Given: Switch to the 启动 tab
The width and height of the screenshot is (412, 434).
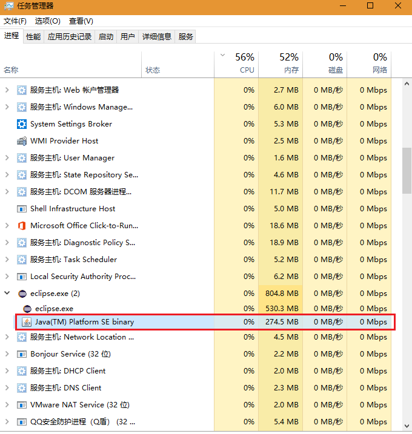Looking at the screenshot, I should coord(106,36).
